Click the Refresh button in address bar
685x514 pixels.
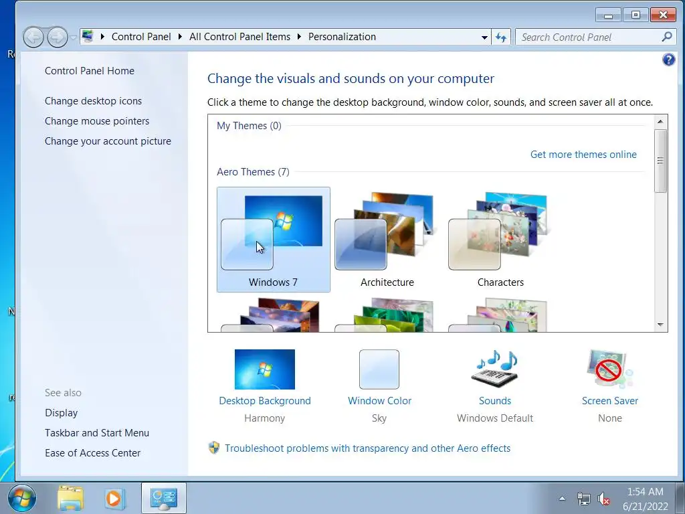pos(501,37)
